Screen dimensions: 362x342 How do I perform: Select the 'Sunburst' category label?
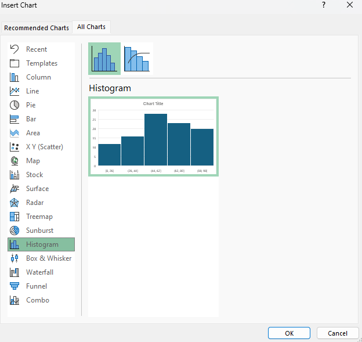pyautogui.click(x=39, y=231)
